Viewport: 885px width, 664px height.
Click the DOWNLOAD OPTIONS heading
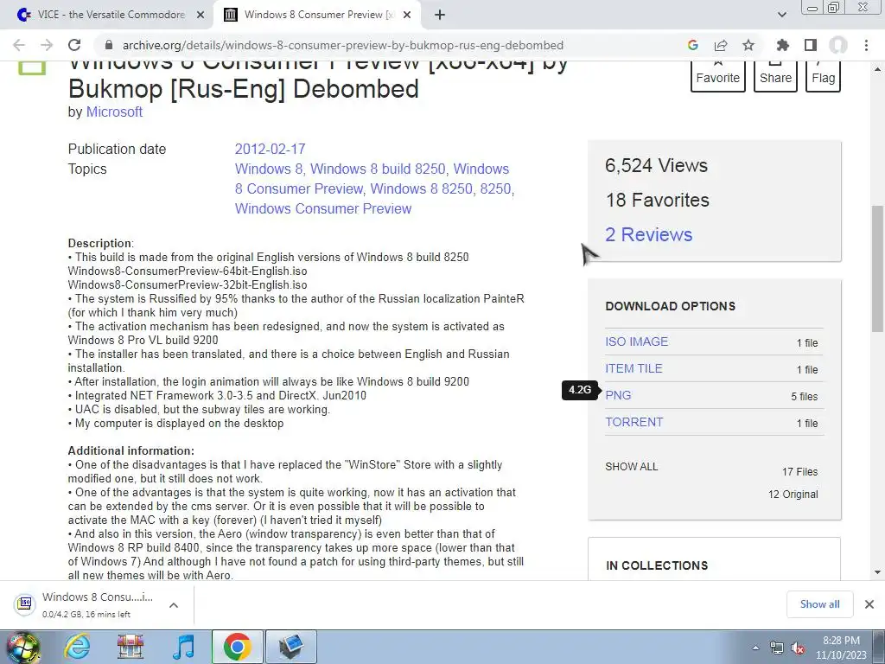[x=670, y=306]
